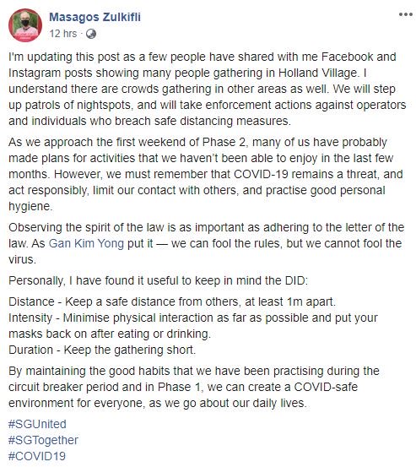Click the "Distance - Keep a safe distance" line
The width and height of the screenshot is (416, 467).
coord(172,302)
